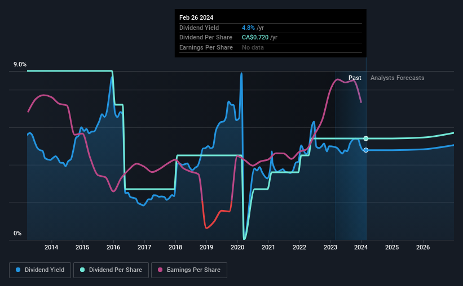
Task: Click the 2021 x-axis label
Action: (268, 247)
